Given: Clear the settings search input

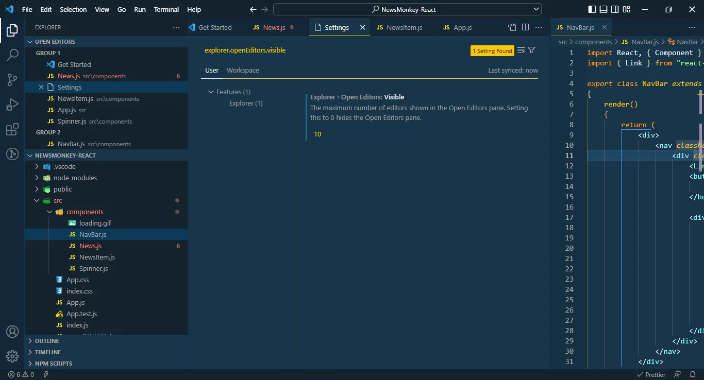Looking at the screenshot, I should point(521,50).
